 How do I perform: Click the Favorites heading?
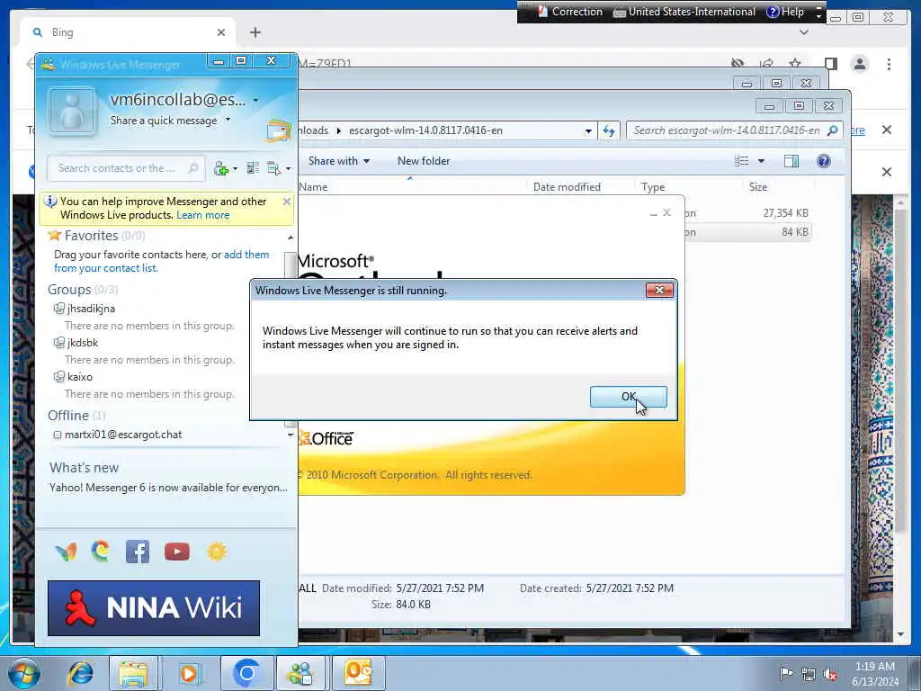91,236
